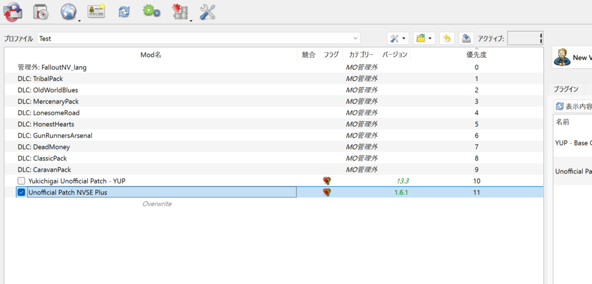Open the Nexus globe icon
This screenshot has width=592, height=284.
(x=68, y=10)
